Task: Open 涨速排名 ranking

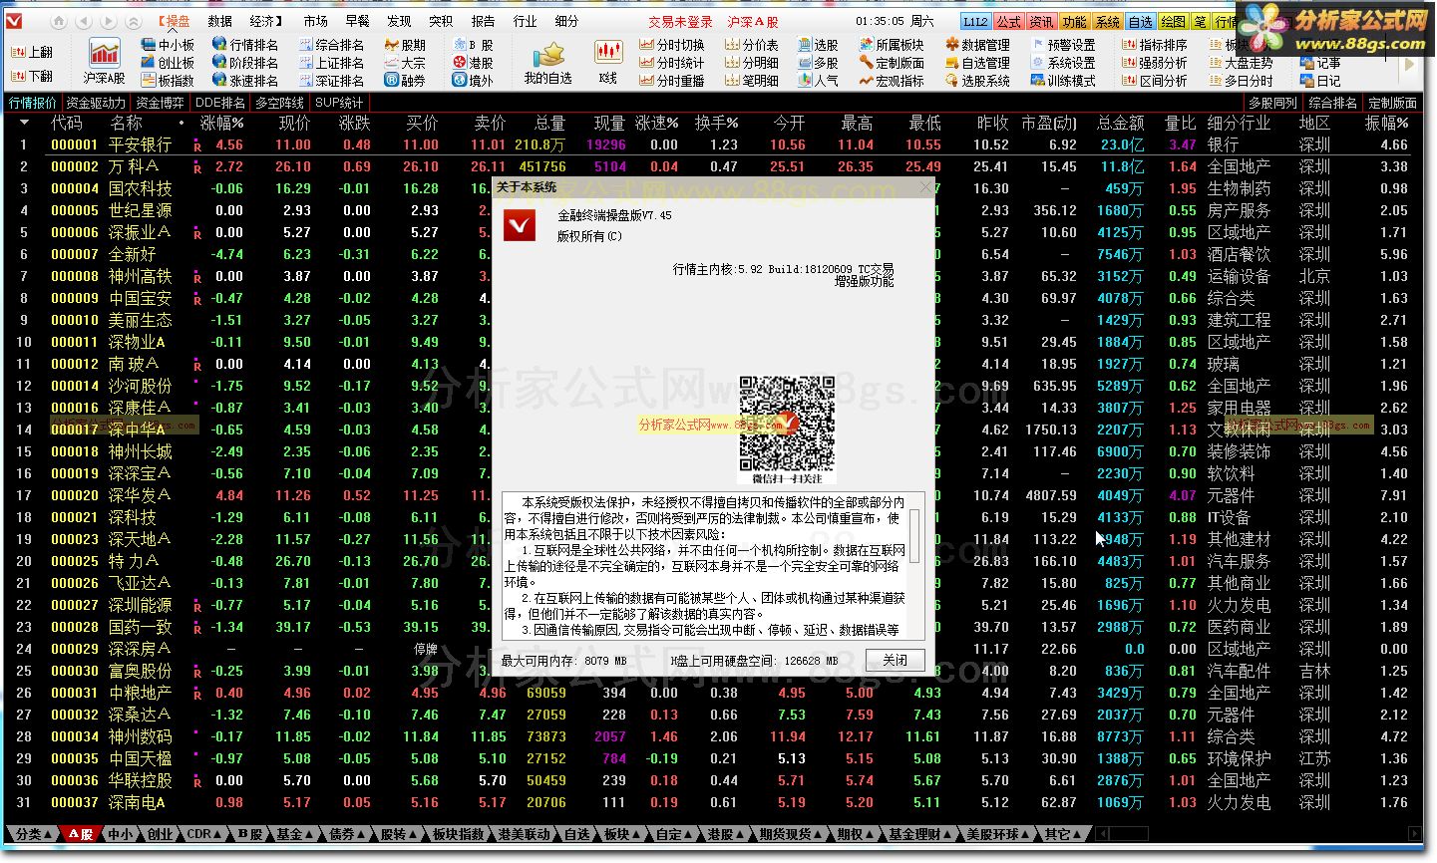Action: tap(245, 81)
